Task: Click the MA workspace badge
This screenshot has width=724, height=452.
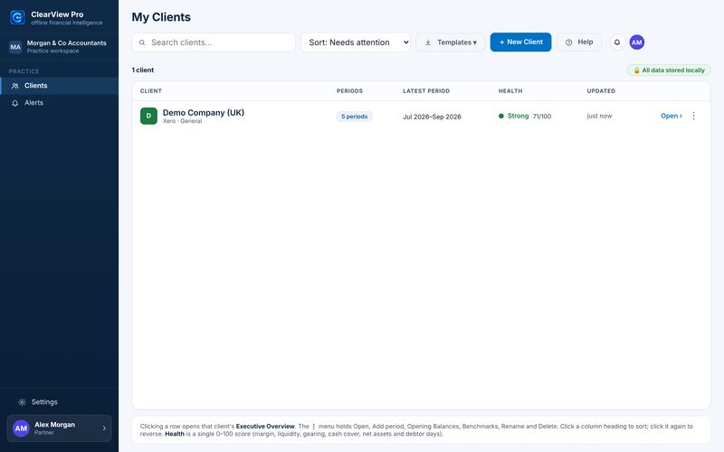Action: coord(15,47)
